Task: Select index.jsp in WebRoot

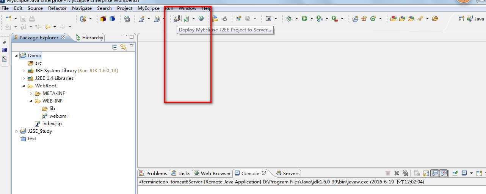Action: (x=48, y=124)
